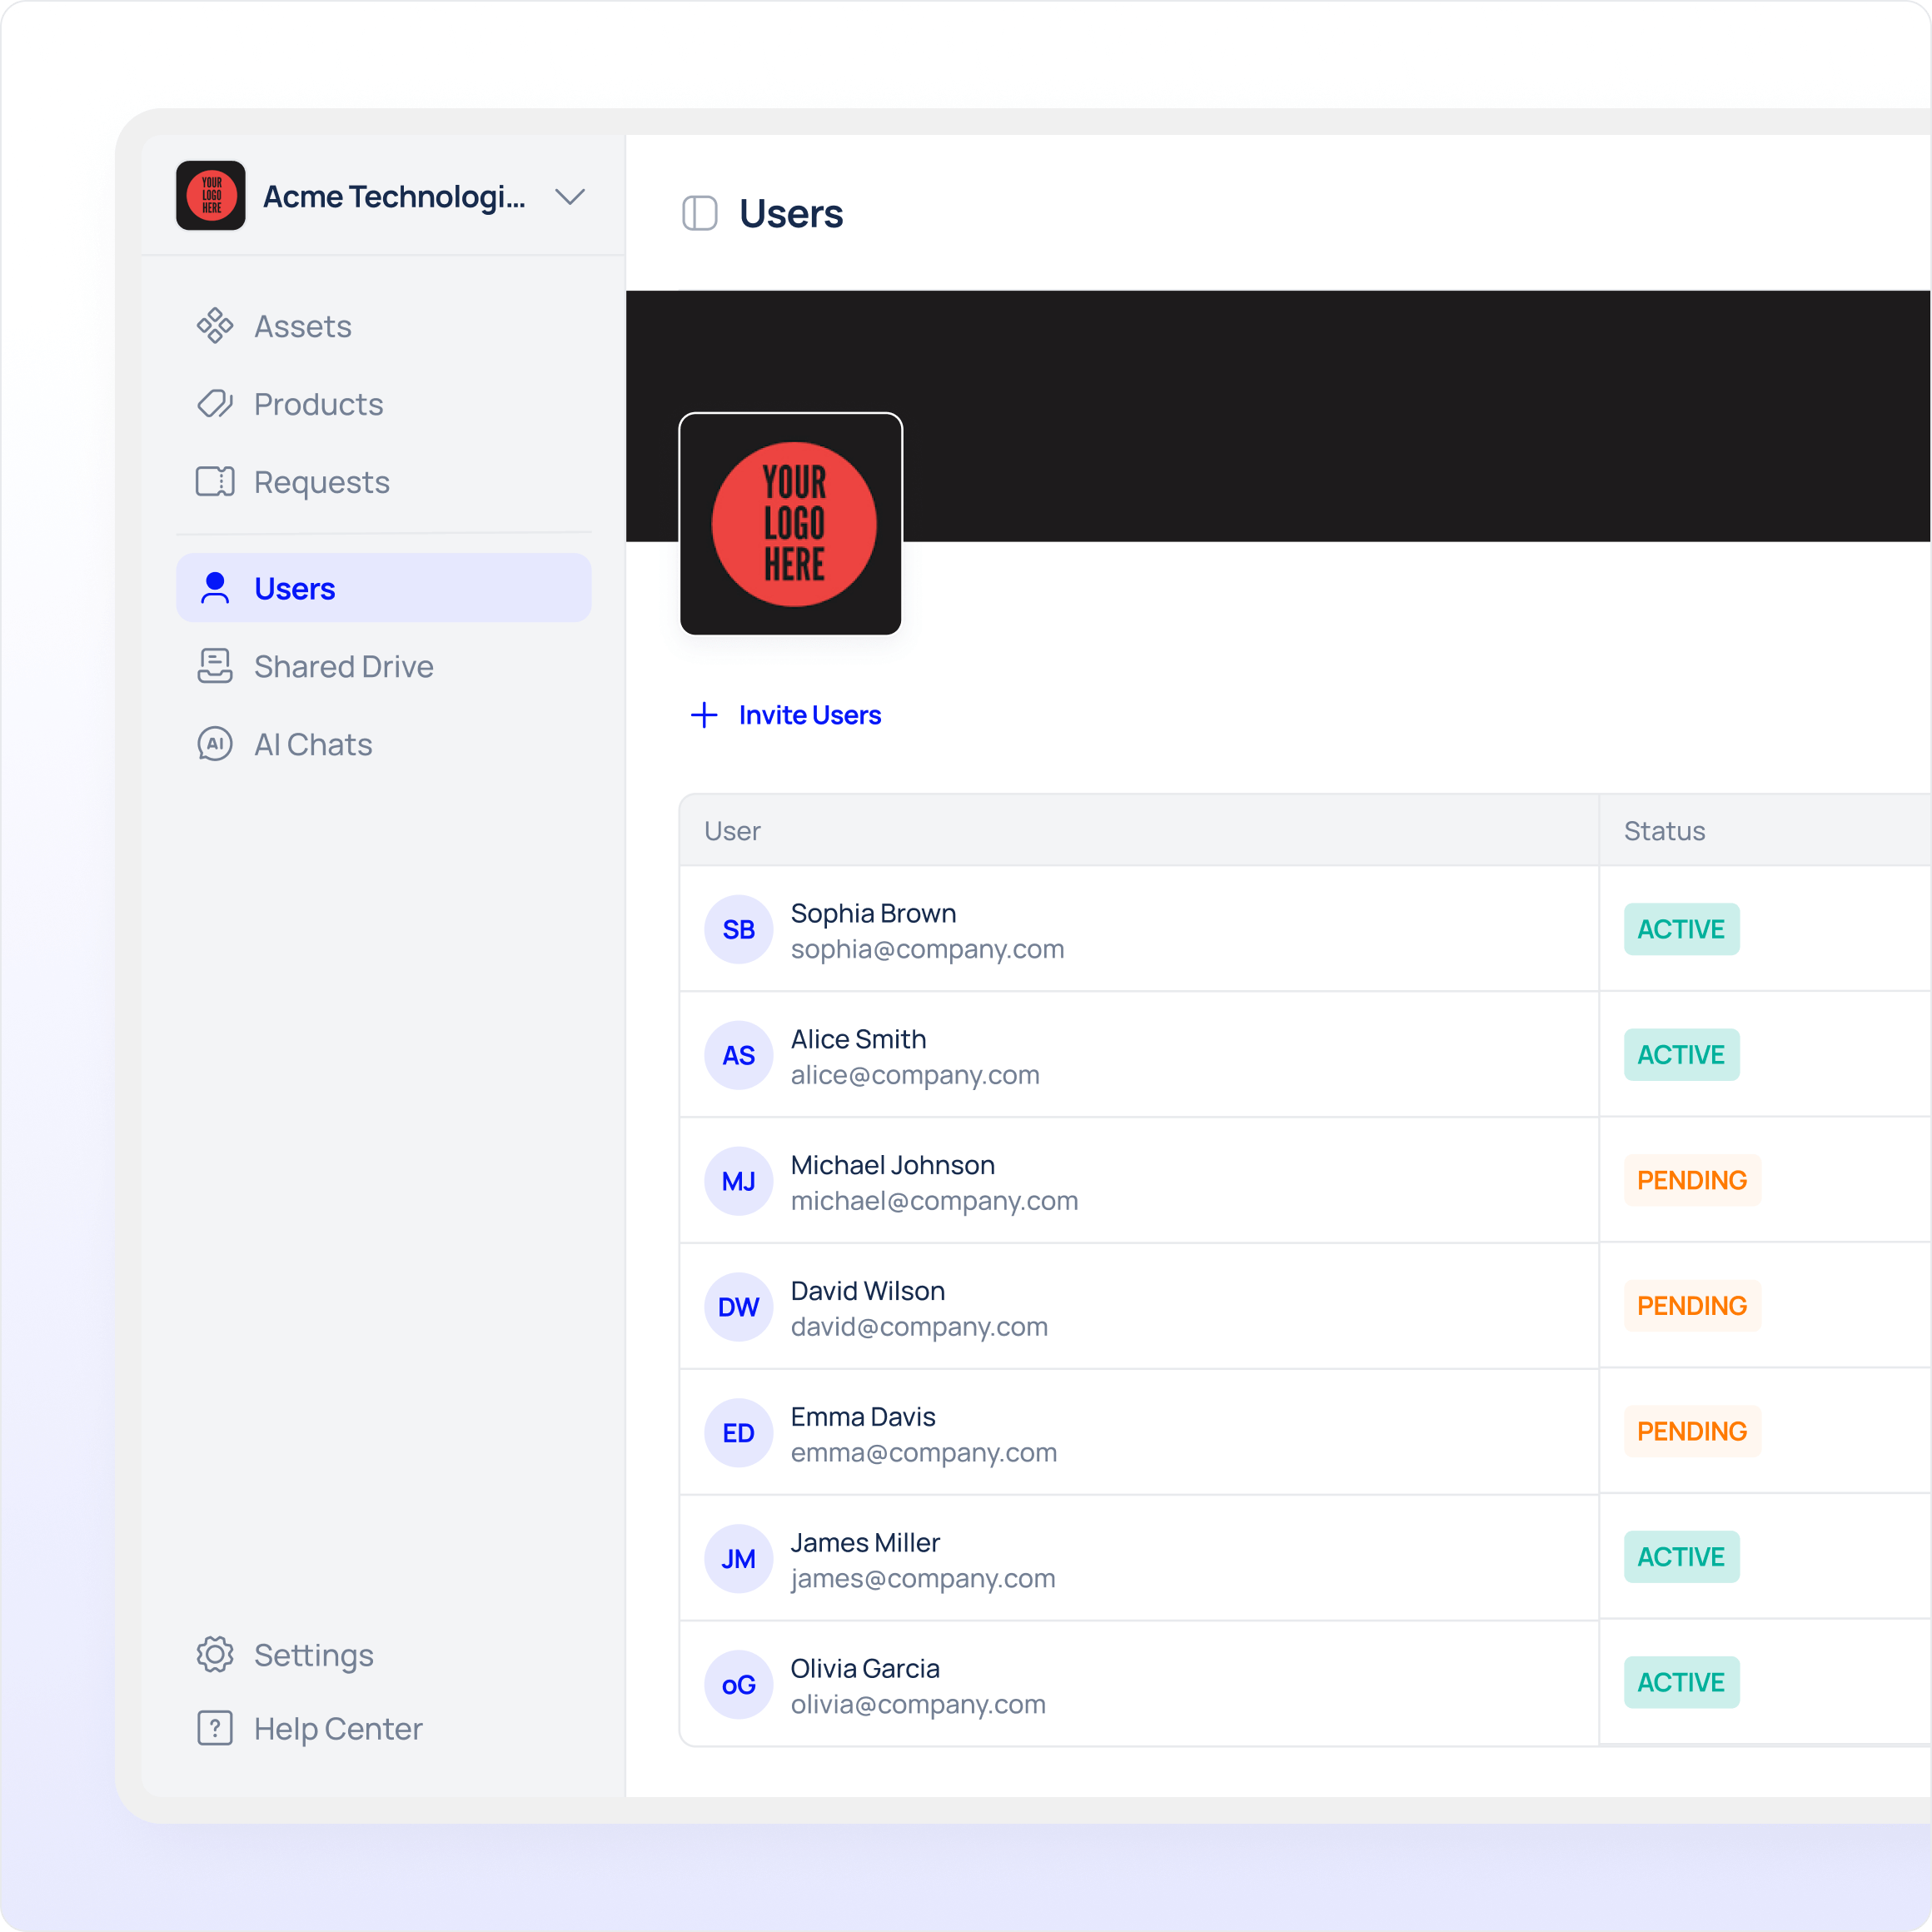
Task: Click the Status column header
Action: 1664,831
